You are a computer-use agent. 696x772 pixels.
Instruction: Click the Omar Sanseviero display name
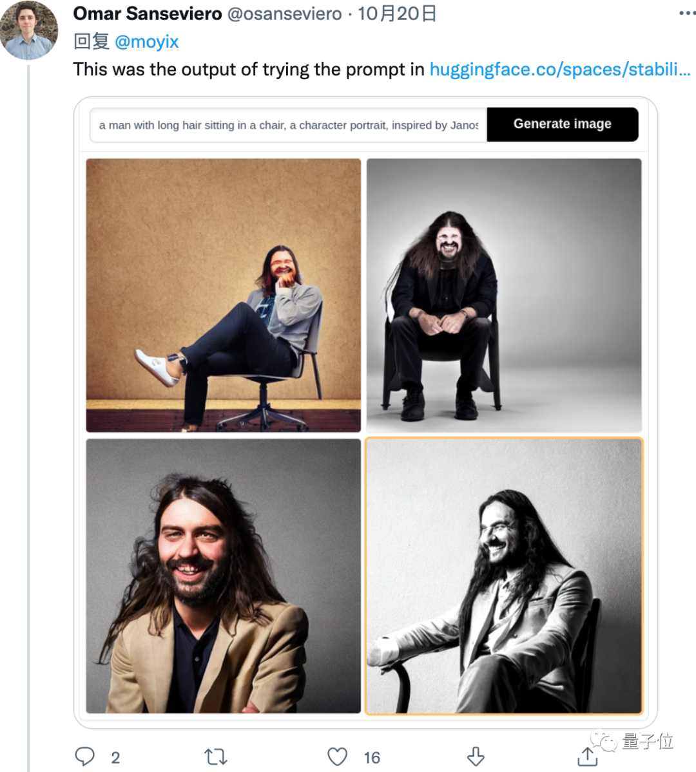coord(147,14)
